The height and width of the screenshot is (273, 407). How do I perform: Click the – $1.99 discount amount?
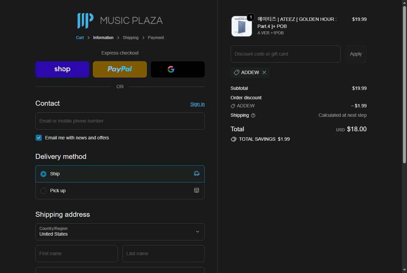point(359,106)
